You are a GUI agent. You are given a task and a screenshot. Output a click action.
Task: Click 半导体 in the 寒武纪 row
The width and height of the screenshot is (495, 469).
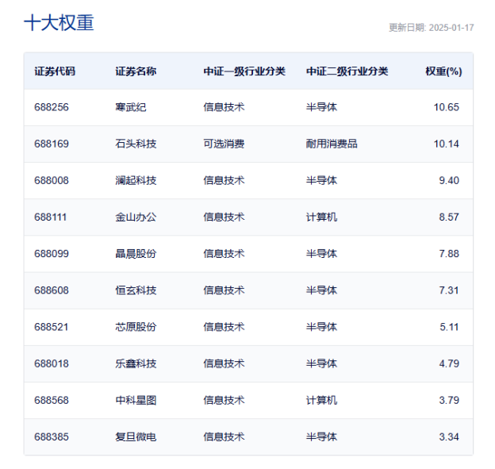[x=321, y=107]
